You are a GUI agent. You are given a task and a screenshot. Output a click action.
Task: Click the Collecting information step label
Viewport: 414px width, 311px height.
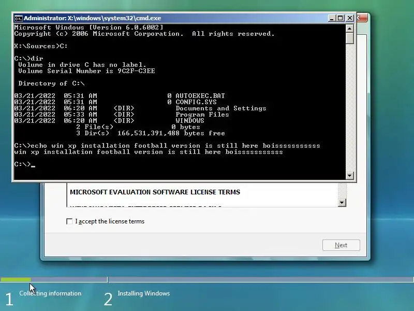[50, 293]
